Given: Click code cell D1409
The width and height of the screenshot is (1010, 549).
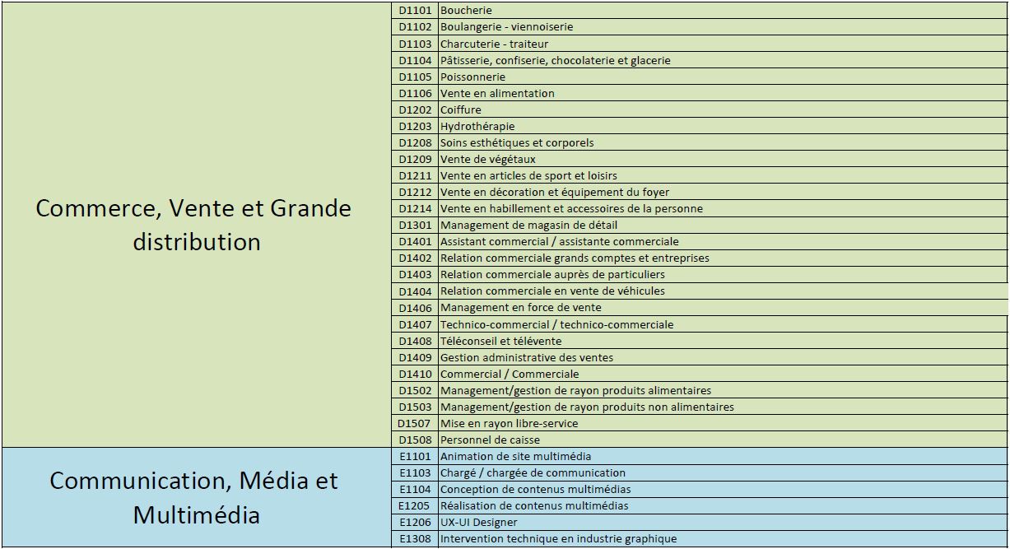Looking at the screenshot, I should pos(415,357).
